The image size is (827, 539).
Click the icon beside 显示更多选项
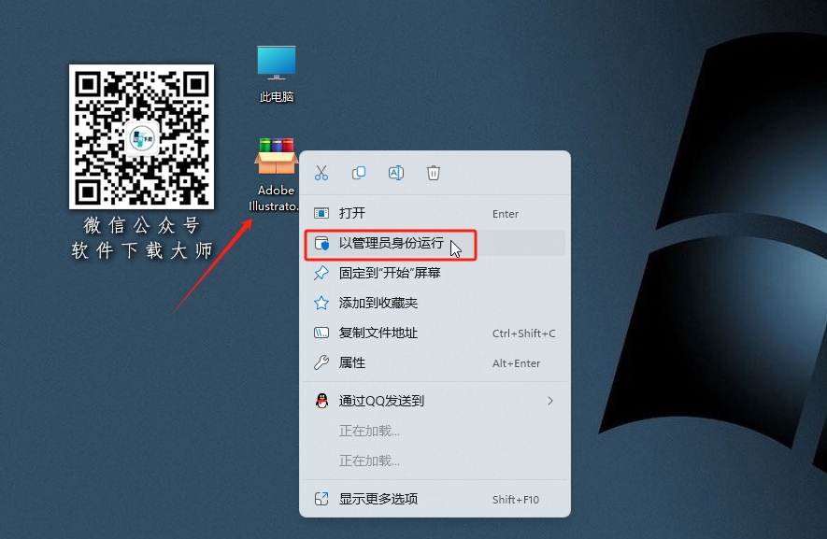click(321, 499)
